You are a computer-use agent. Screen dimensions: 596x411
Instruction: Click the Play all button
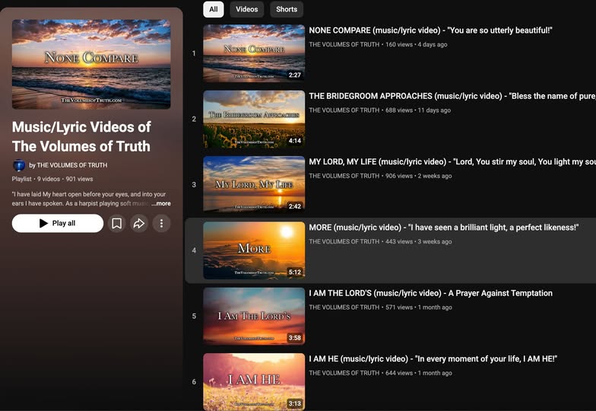pyautogui.click(x=58, y=224)
